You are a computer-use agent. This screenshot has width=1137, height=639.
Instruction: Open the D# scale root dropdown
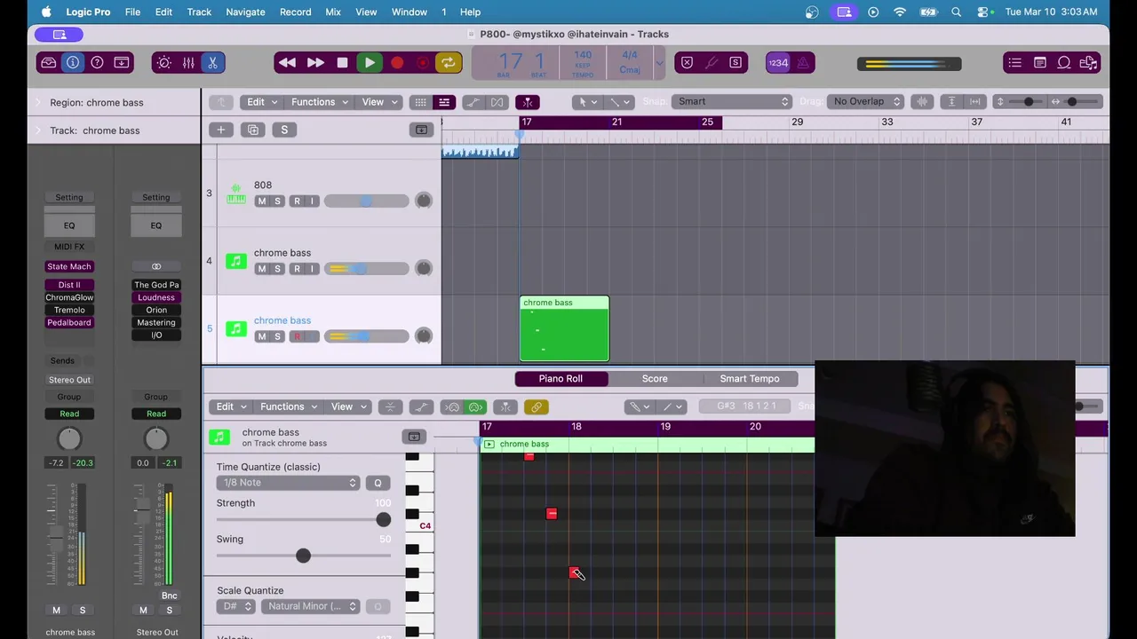pyautogui.click(x=236, y=606)
